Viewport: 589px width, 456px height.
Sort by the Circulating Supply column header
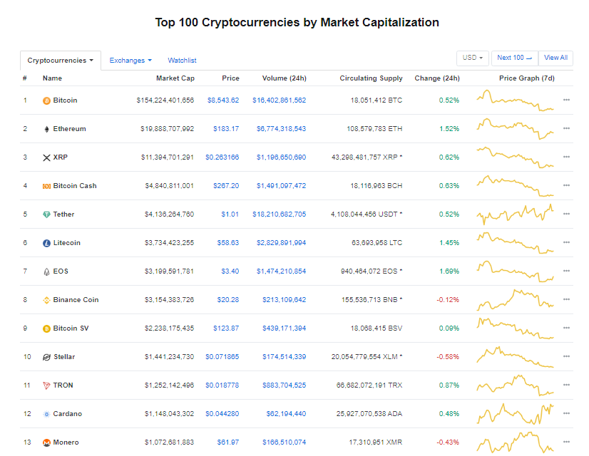[371, 78]
